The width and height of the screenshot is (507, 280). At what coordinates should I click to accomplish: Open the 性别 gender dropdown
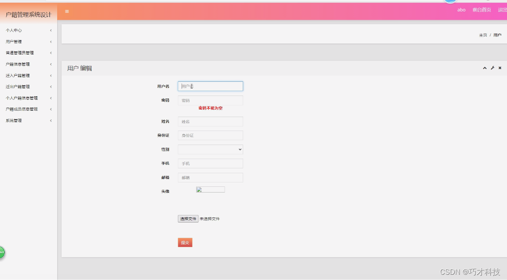coord(210,149)
